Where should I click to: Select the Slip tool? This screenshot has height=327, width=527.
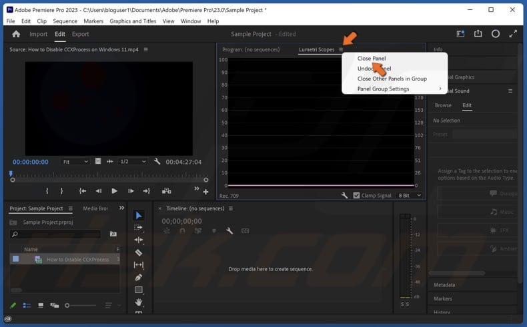click(139, 265)
